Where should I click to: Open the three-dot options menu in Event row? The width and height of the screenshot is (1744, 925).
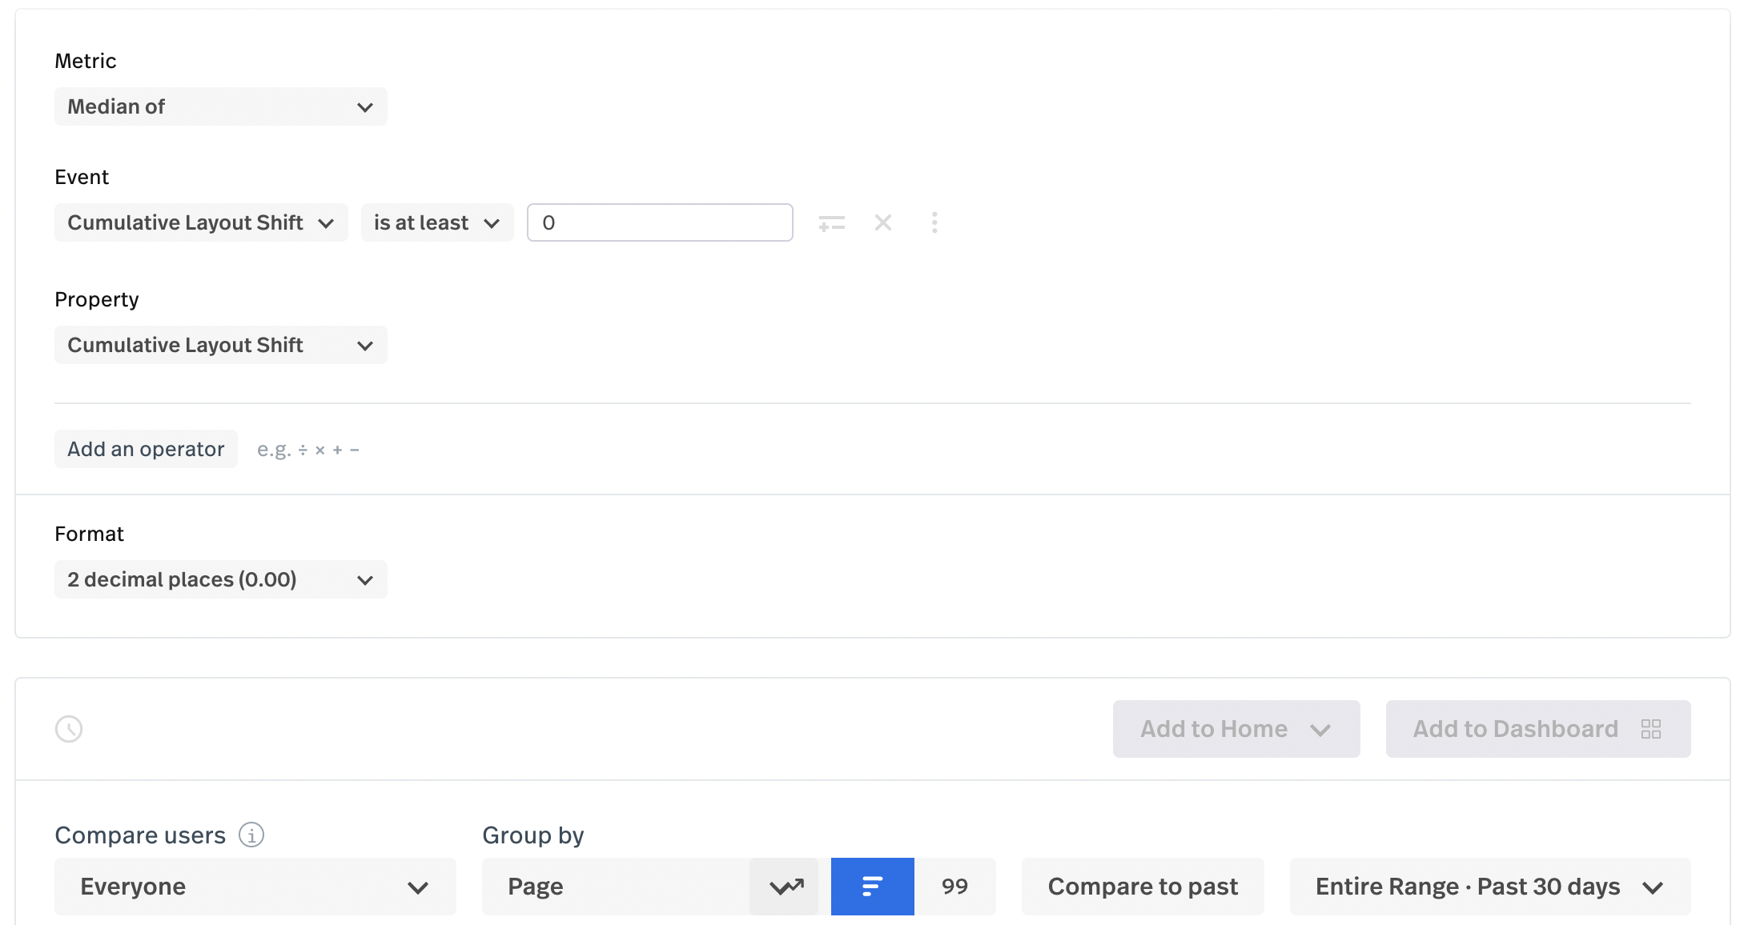(x=934, y=222)
